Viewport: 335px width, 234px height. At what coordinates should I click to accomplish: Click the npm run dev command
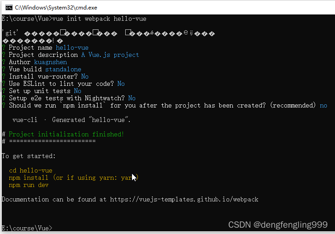(28, 185)
